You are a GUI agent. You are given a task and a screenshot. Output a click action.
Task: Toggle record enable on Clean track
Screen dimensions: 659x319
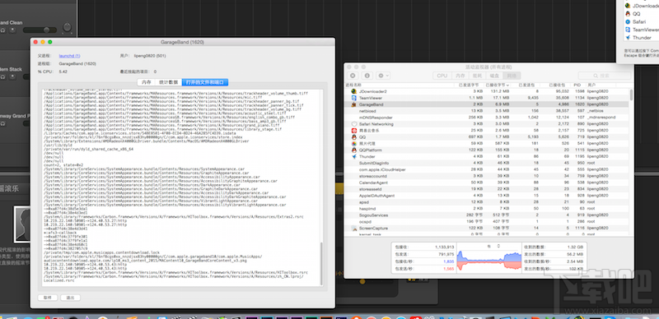(12, 30)
